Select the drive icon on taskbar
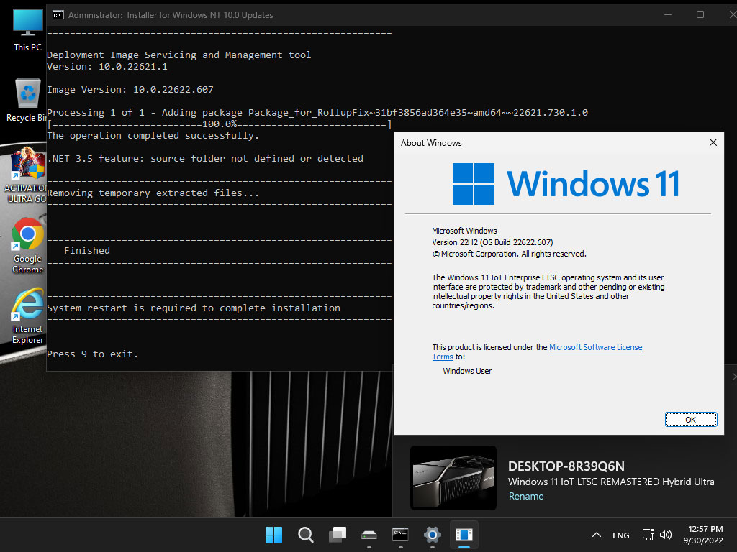Viewport: 737px width, 552px height. 369,535
